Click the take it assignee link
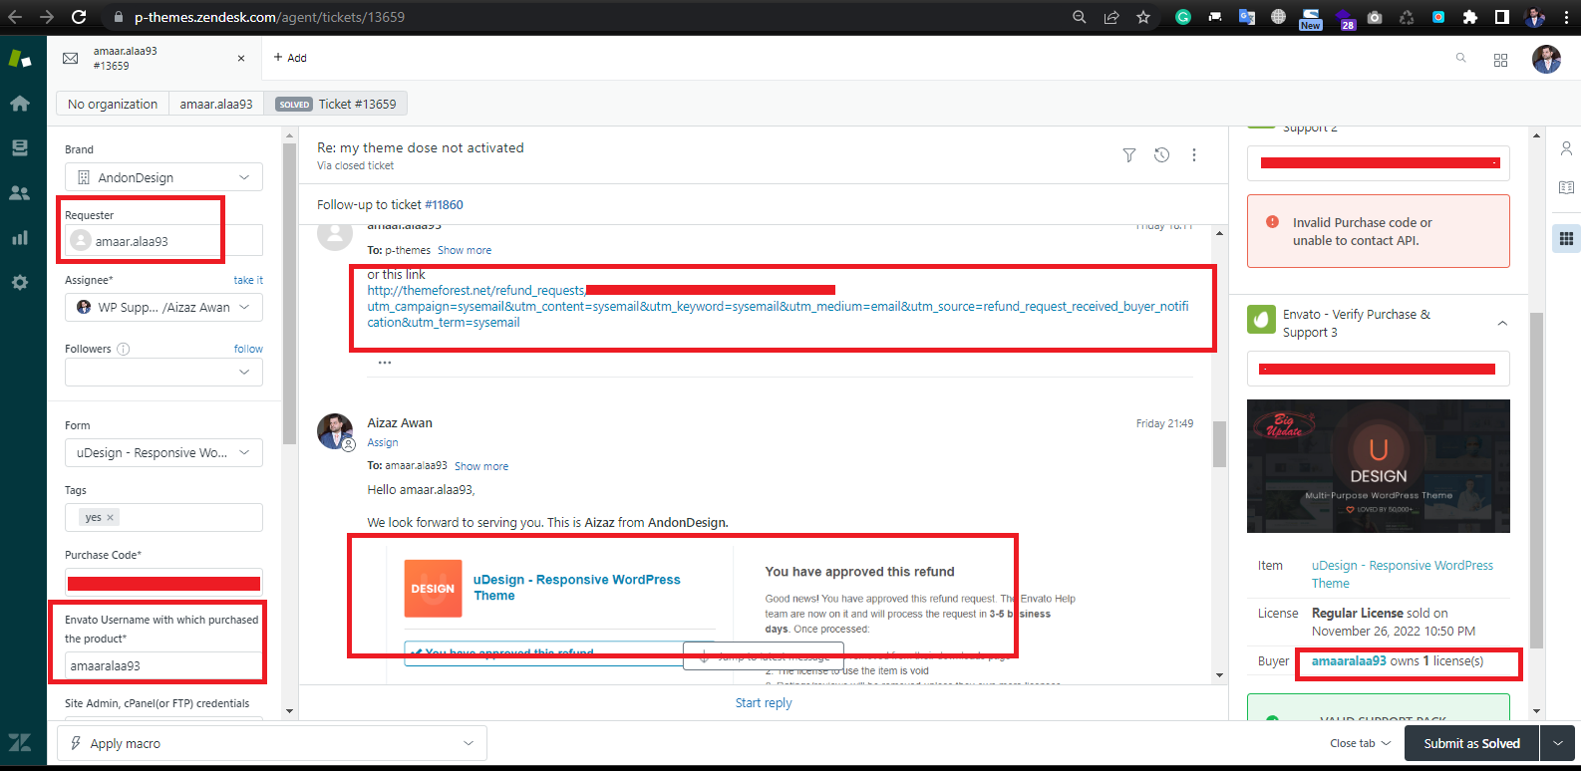Image resolution: width=1581 pixels, height=771 pixels. pyautogui.click(x=248, y=280)
